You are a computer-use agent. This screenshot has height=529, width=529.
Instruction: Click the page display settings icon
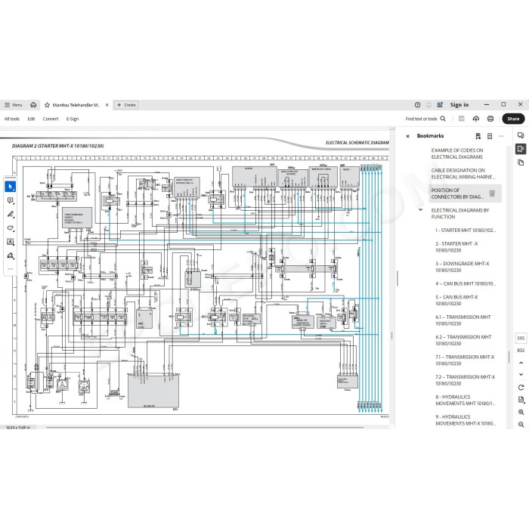(x=521, y=400)
